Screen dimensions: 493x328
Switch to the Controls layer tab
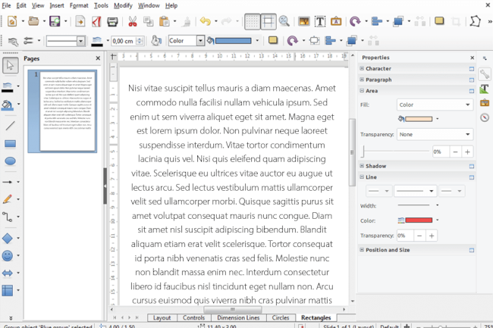tap(193, 317)
